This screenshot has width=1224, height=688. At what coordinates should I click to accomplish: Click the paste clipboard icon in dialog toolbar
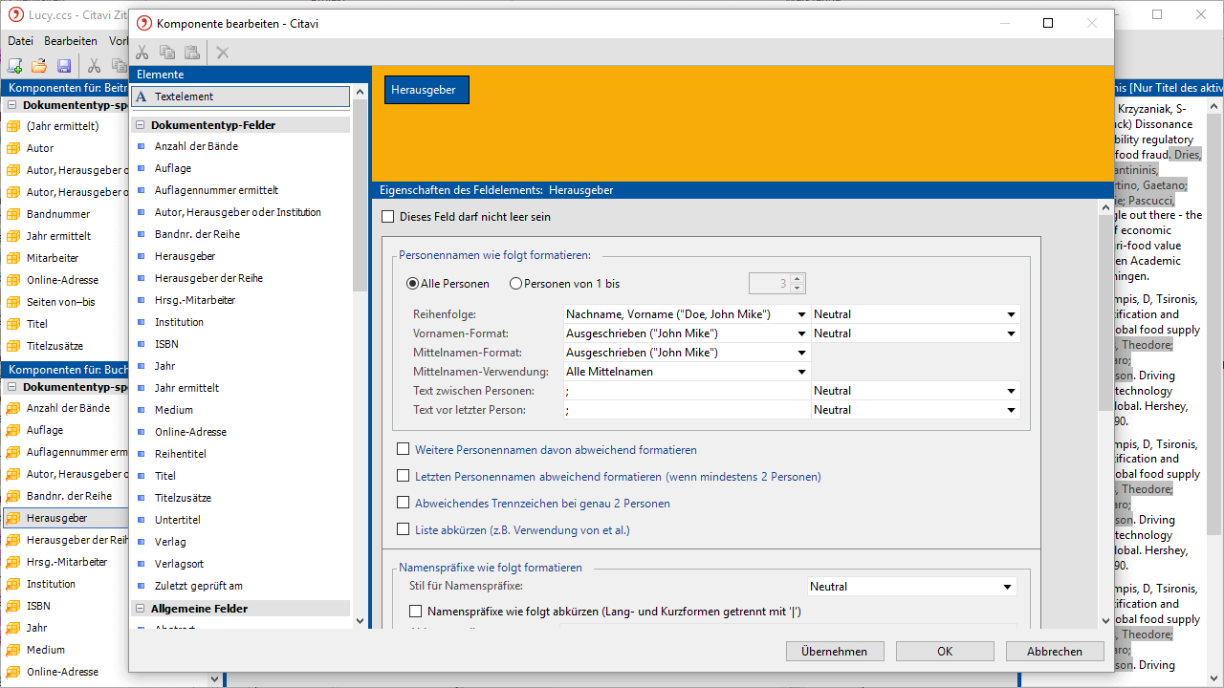(x=192, y=53)
